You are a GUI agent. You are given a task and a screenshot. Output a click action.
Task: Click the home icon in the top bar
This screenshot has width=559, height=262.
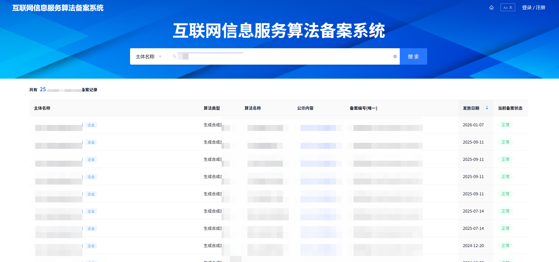[491, 8]
